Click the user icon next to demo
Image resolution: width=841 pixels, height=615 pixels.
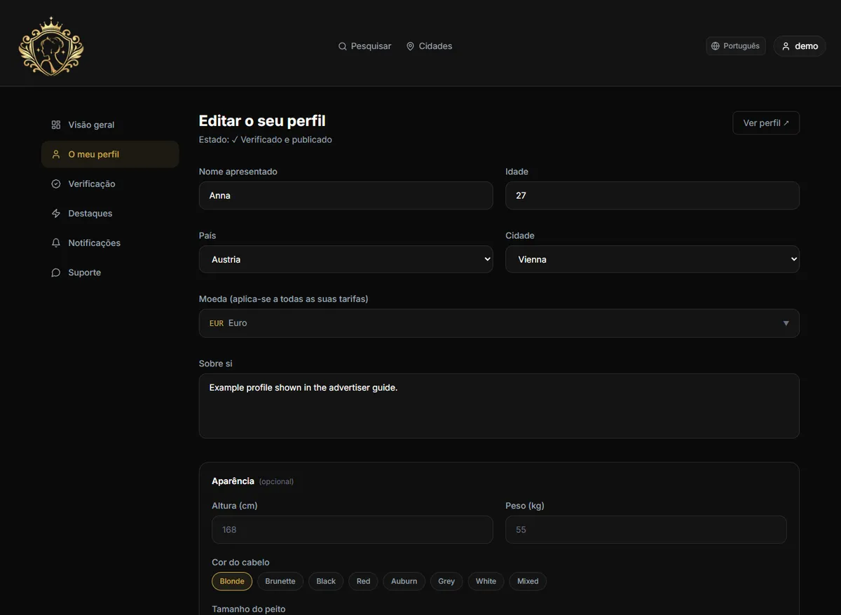pos(786,46)
